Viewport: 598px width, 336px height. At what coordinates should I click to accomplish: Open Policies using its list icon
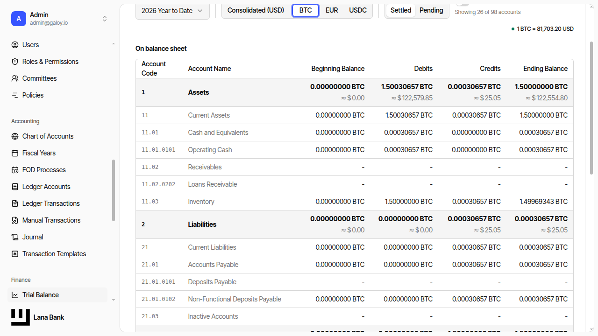tap(15, 95)
